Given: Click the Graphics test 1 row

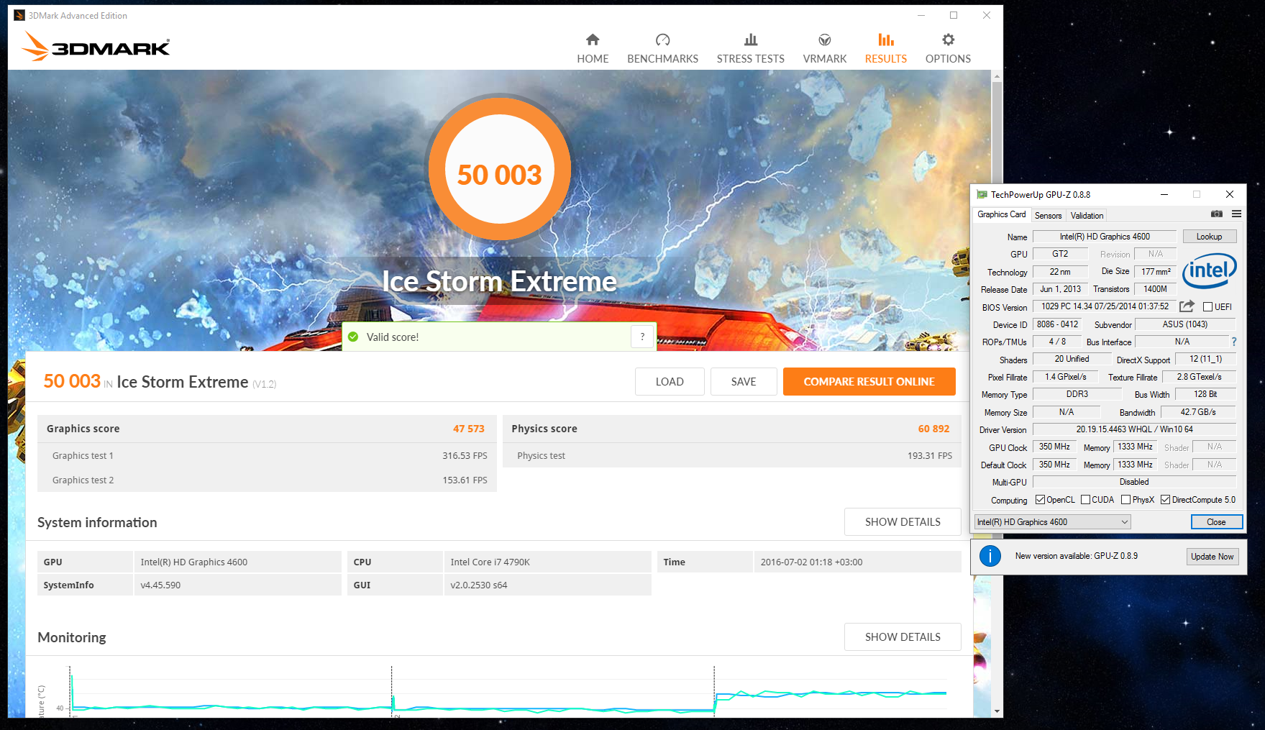Looking at the screenshot, I should click(267, 455).
